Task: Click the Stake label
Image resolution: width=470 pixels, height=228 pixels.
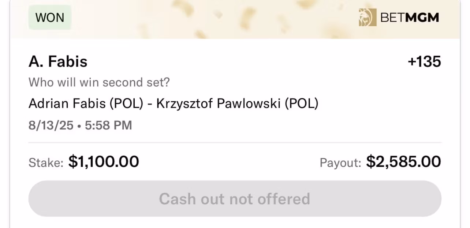Action: pyautogui.click(x=46, y=163)
